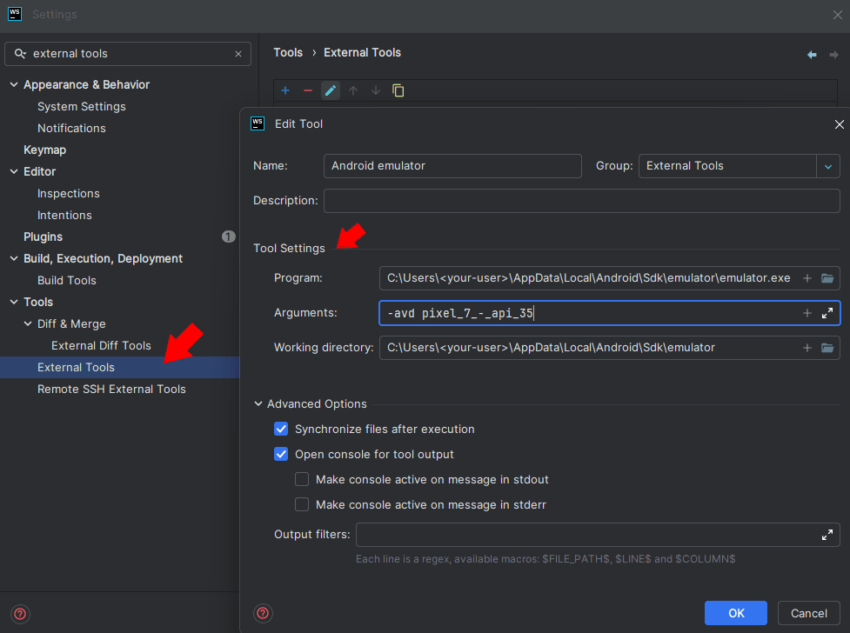Expand the Output filters field

tap(827, 535)
